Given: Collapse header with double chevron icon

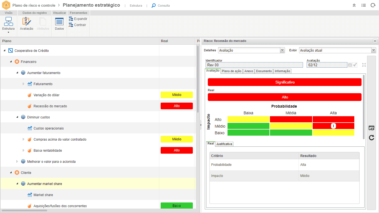Looking at the screenshot, I should 354,5.
